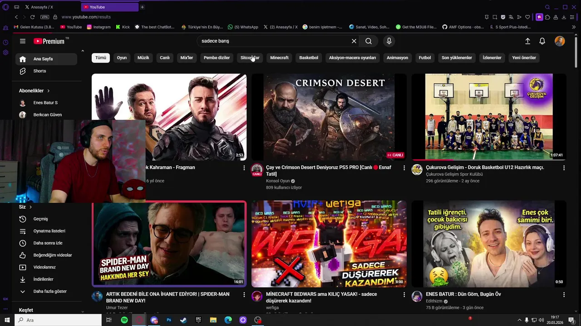Open more options for Crimson Desert video
Viewport: 581px width, 326px height.
pos(404,168)
